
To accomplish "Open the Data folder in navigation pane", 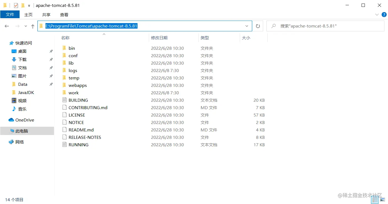I will [x=23, y=84].
